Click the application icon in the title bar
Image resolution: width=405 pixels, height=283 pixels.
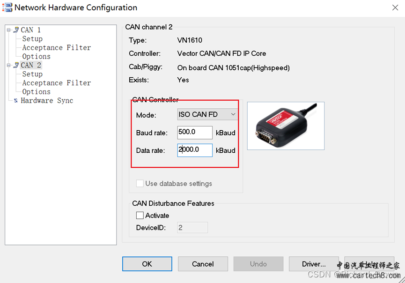[x=7, y=7]
